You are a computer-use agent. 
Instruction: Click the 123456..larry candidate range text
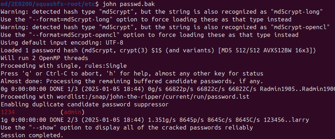[286, 120]
